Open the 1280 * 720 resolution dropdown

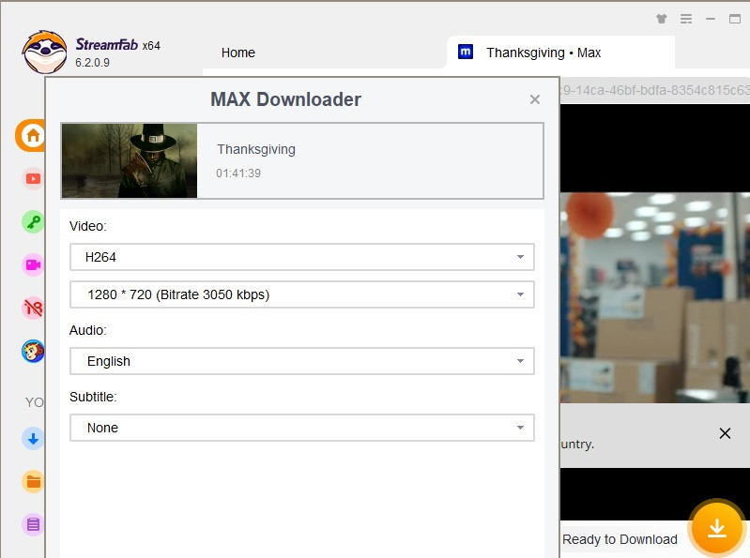pyautogui.click(x=301, y=294)
